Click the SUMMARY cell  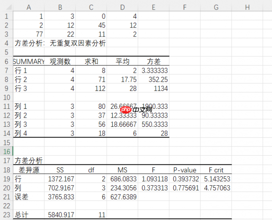point(29,62)
